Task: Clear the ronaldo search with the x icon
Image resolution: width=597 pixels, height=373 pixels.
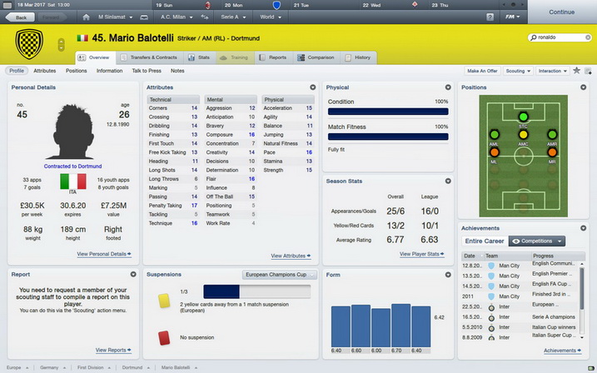Action: click(x=588, y=37)
